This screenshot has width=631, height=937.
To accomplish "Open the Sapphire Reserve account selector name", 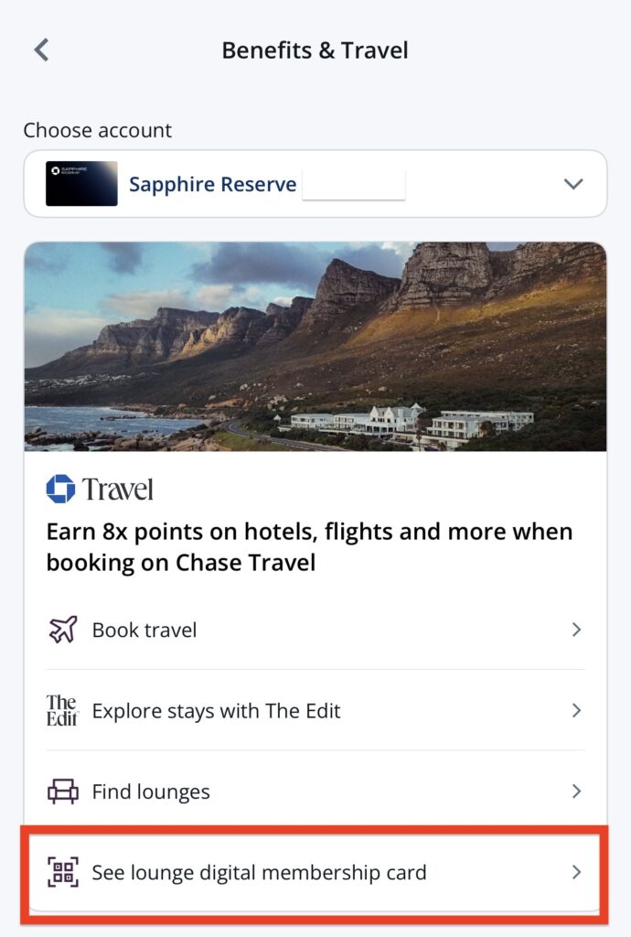I will (x=212, y=184).
